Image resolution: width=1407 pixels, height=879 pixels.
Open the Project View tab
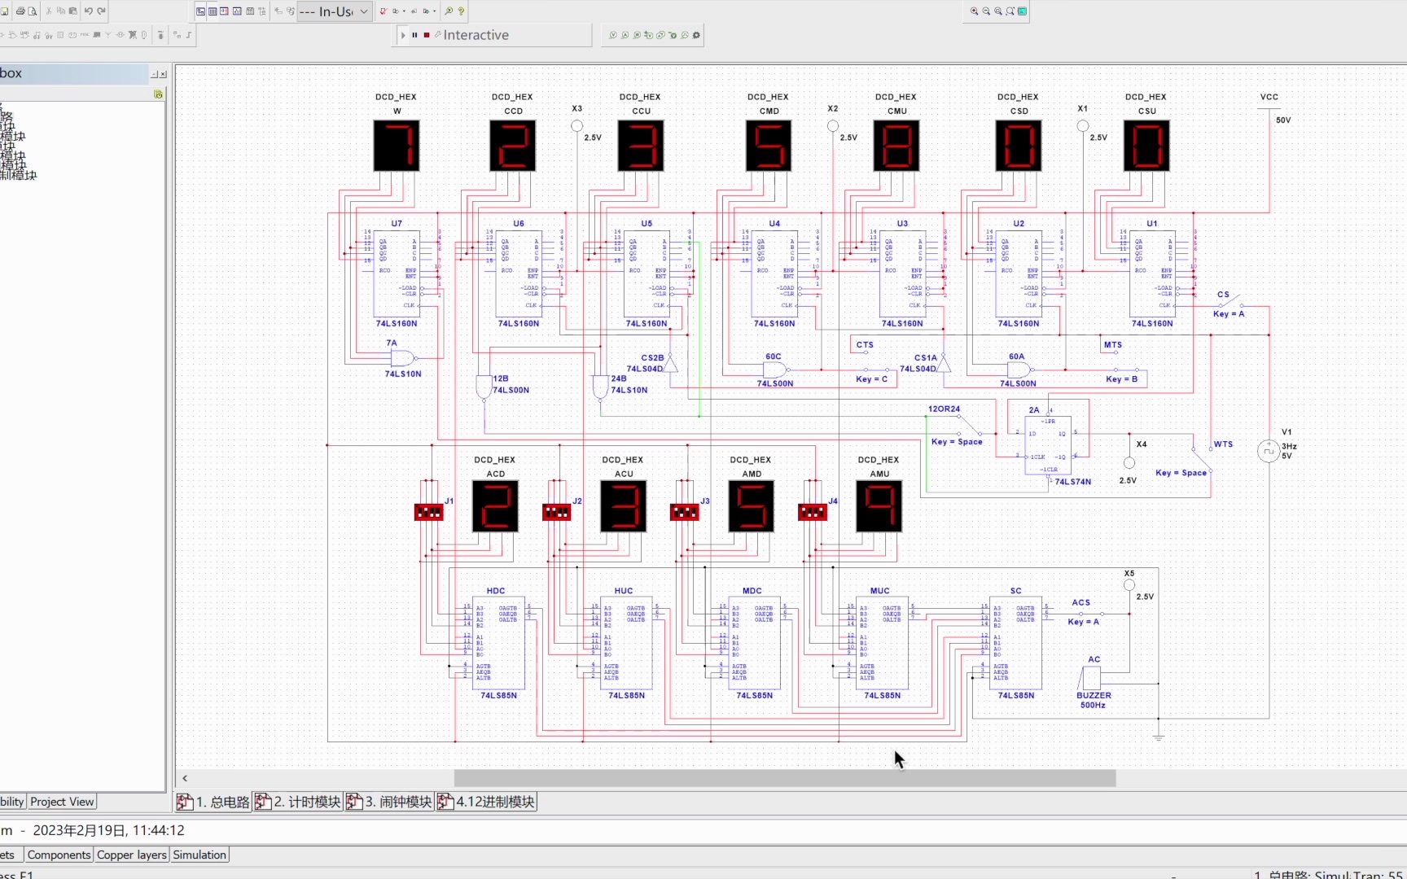tap(62, 802)
